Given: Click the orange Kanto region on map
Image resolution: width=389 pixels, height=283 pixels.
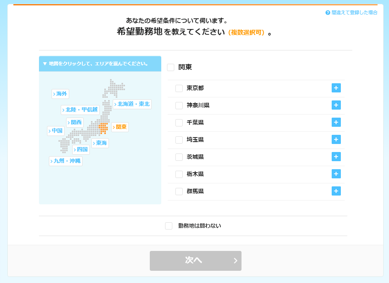Looking at the screenshot, I should click(x=103, y=128).
